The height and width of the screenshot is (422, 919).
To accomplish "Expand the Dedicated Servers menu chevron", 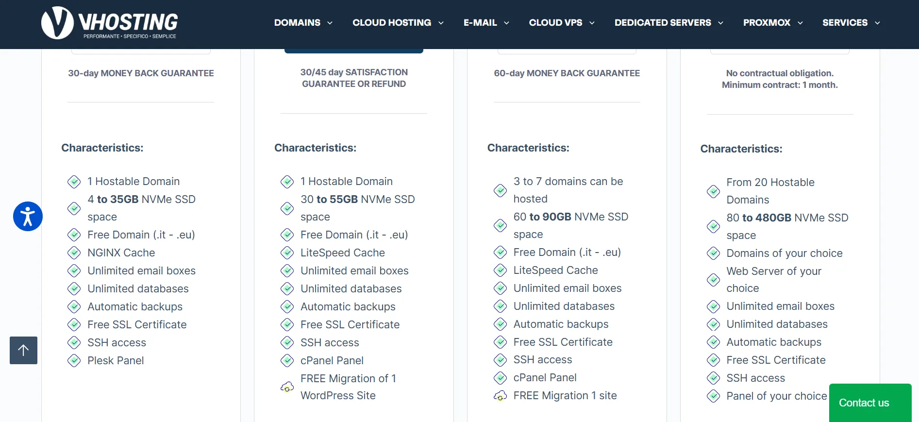I will (720, 23).
